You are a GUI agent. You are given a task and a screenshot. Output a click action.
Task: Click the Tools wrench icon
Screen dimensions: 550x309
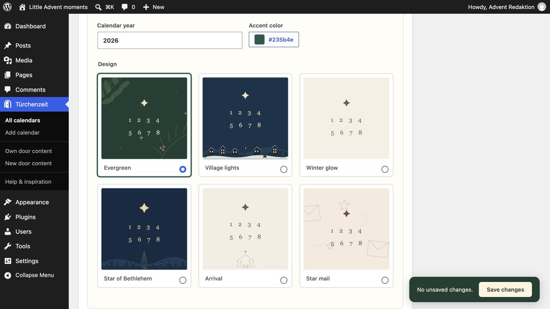(x=8, y=246)
